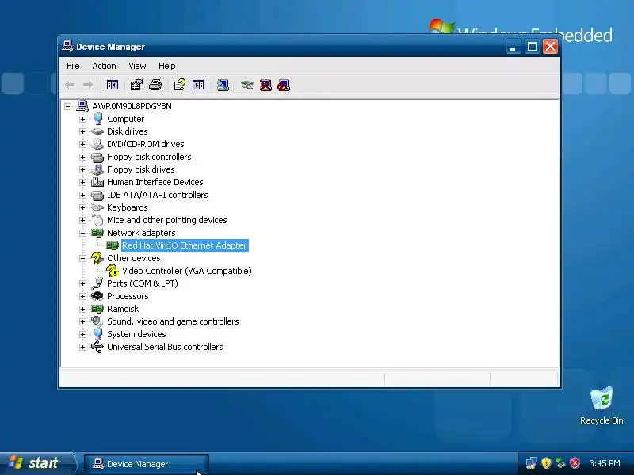Expand the Sound, video and game controllers node
Image resolution: width=634 pixels, height=475 pixels.
[82, 321]
